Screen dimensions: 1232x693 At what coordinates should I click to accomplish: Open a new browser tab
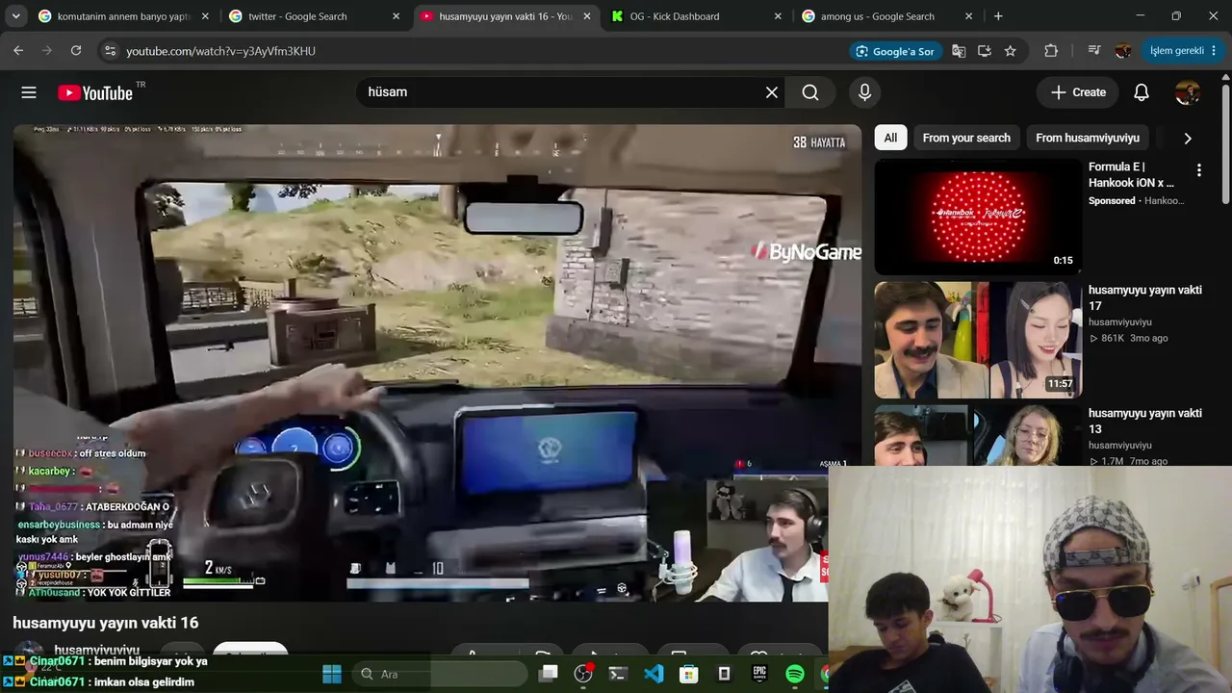click(998, 16)
